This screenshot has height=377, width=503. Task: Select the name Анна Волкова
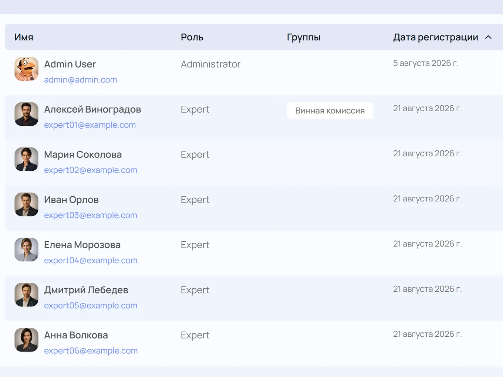[76, 335]
